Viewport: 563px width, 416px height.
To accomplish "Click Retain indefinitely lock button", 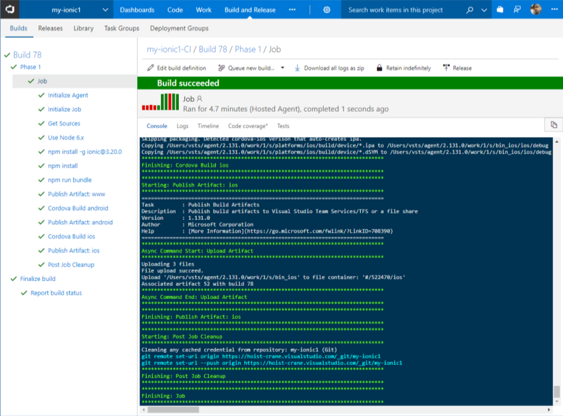I will coord(403,68).
